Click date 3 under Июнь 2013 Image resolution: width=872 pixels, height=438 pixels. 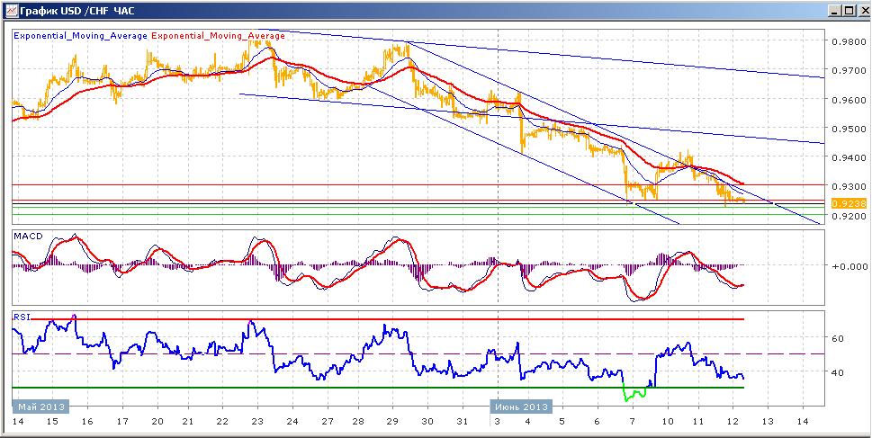495,422
